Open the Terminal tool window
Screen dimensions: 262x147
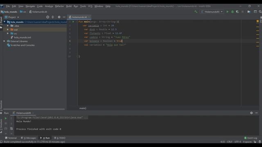coord(11,138)
